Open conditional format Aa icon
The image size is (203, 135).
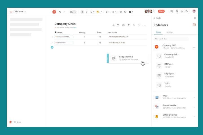point(139,25)
